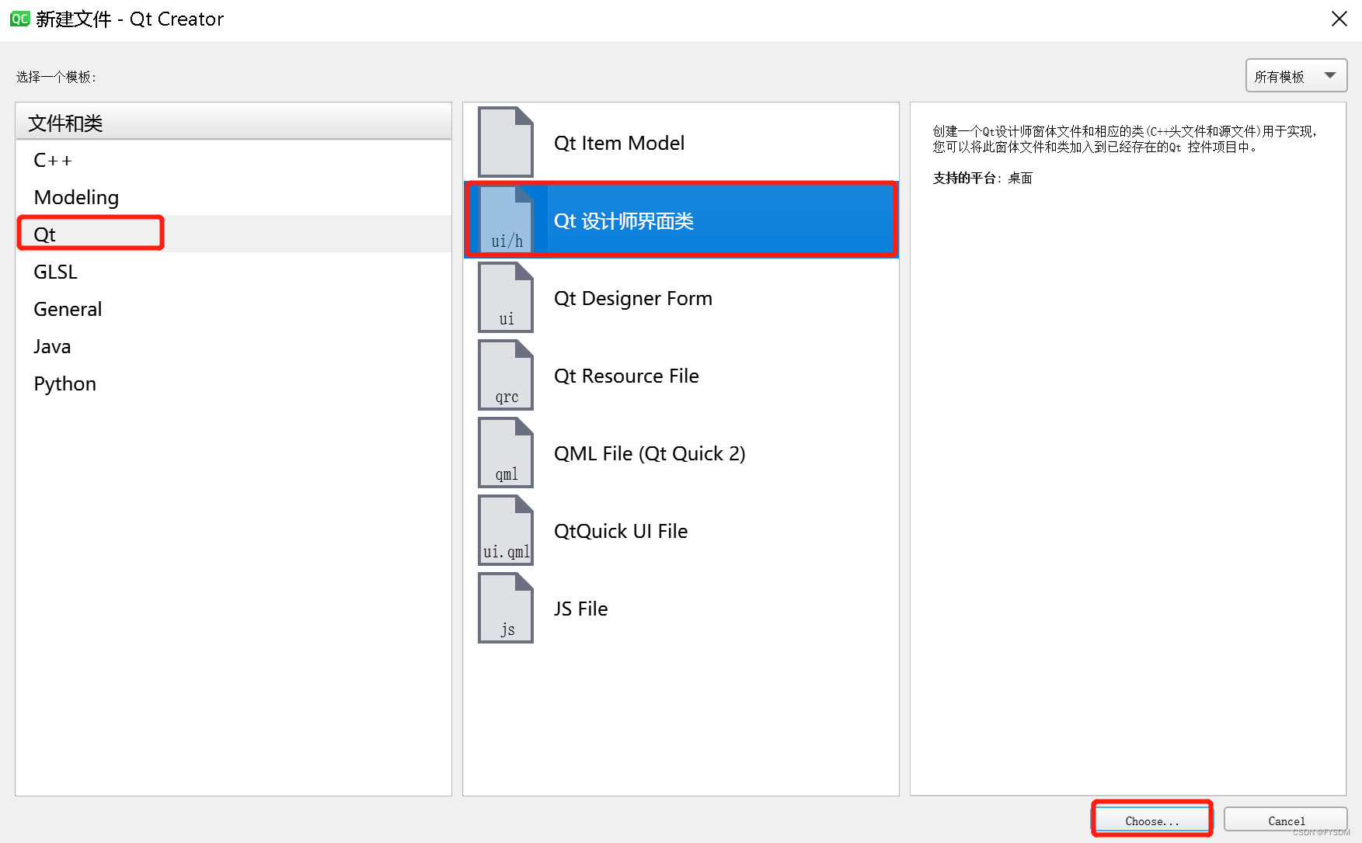The image size is (1362, 843).
Task: Select the JS File template
Action: (681, 608)
